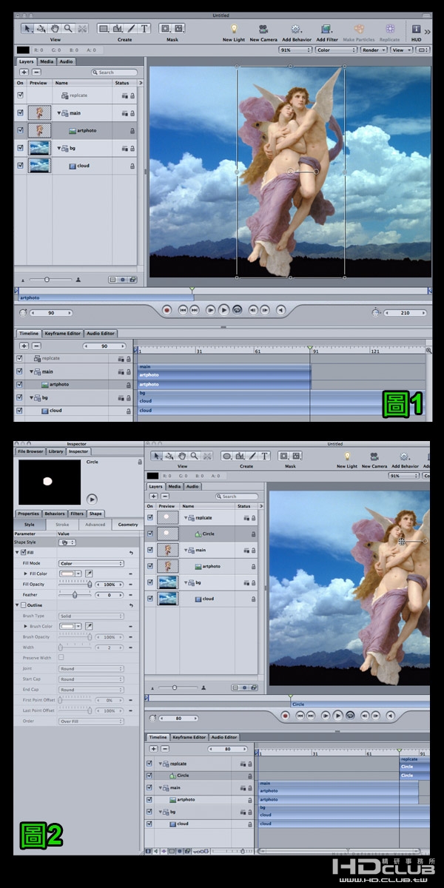
Task: Click remove (−) button in 圖1 Layers tab
Action: coord(36,73)
